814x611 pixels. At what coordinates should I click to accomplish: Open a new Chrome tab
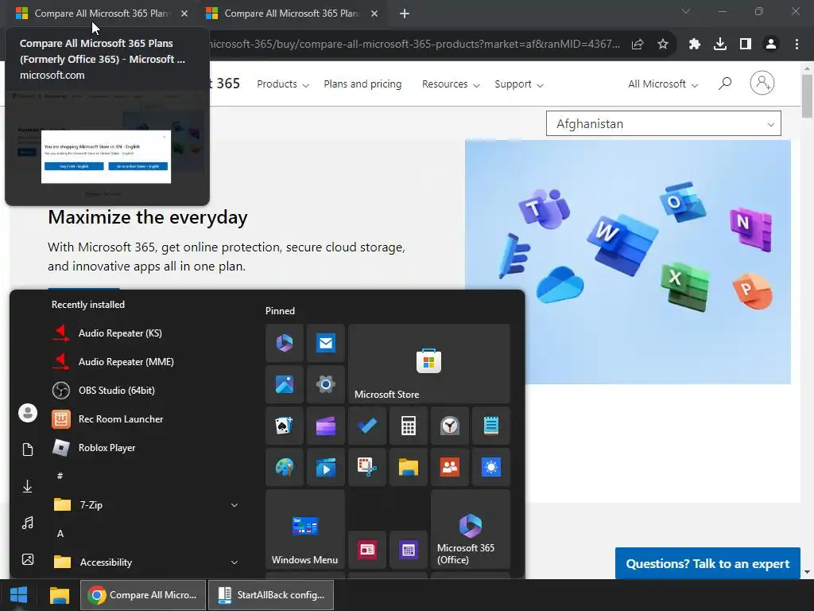405,14
